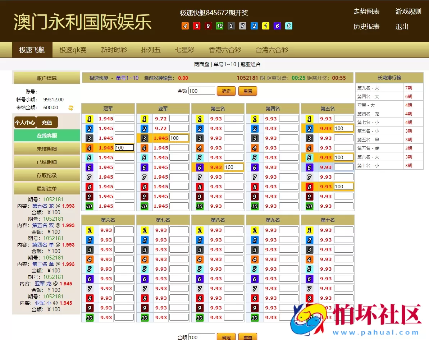The width and height of the screenshot is (429, 340).
Task: Open the 排列五 tab
Action: pos(150,50)
